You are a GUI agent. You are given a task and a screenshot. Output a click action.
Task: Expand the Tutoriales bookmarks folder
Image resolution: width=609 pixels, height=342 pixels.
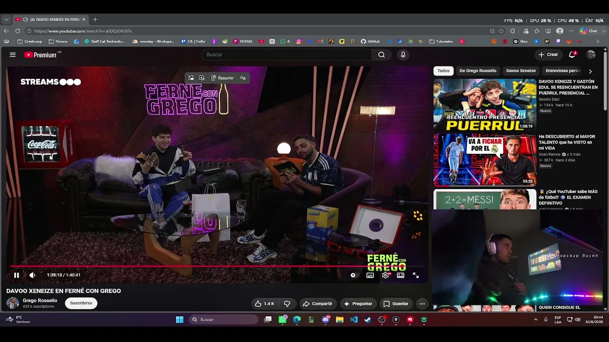[x=442, y=41]
